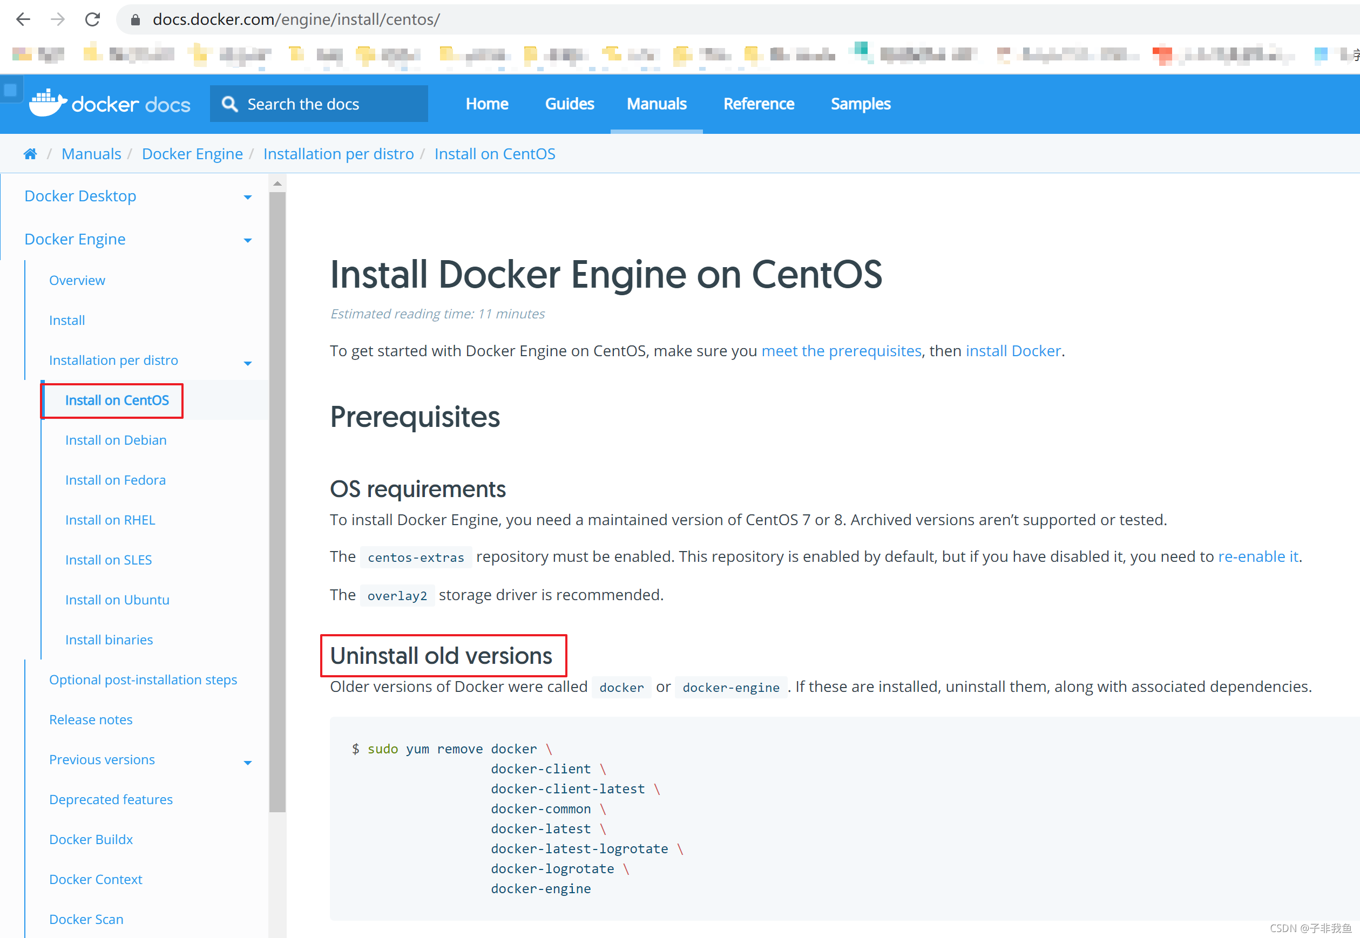Select Install on RHEL sidebar item
The height and width of the screenshot is (938, 1360).
point(110,520)
